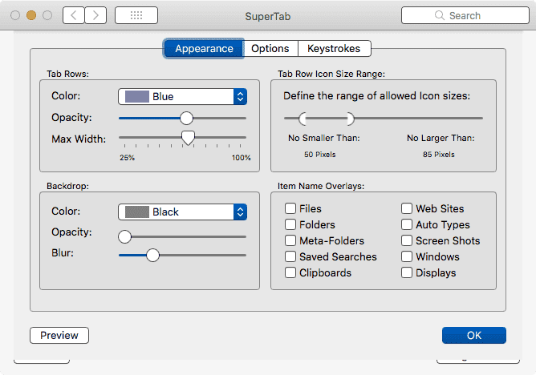Open the Tab Rows Color dropdown showing Blue

[182, 97]
